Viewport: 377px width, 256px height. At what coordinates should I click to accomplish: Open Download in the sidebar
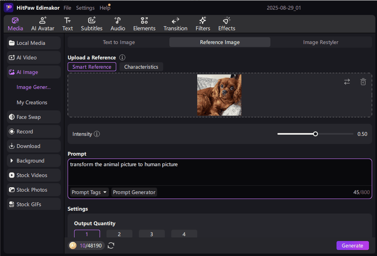pos(34,146)
